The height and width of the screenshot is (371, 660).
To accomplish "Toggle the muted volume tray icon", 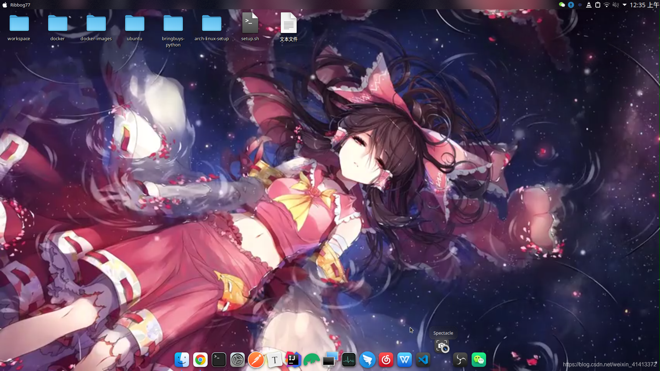I will click(x=616, y=5).
